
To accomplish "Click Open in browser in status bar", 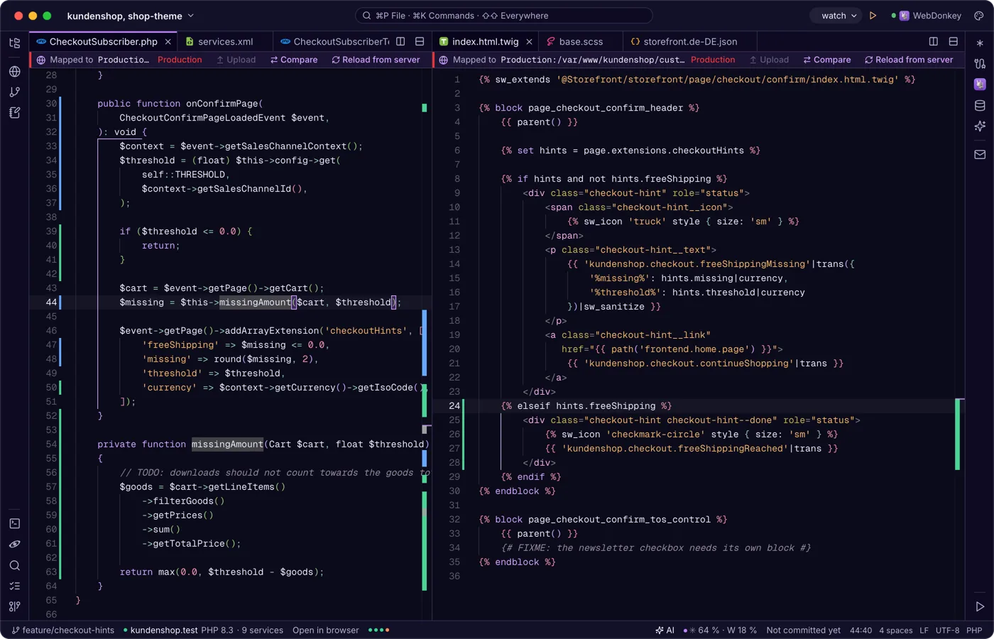I will tap(325, 630).
